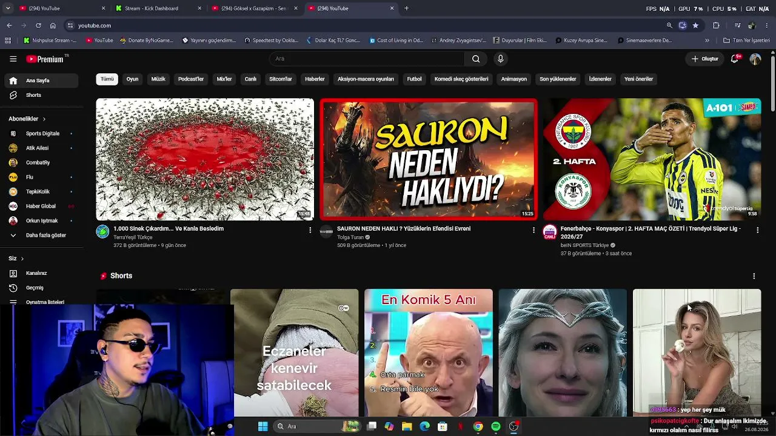Click the search magnifier button
Viewport: 776px width, 436px height.
pos(476,59)
